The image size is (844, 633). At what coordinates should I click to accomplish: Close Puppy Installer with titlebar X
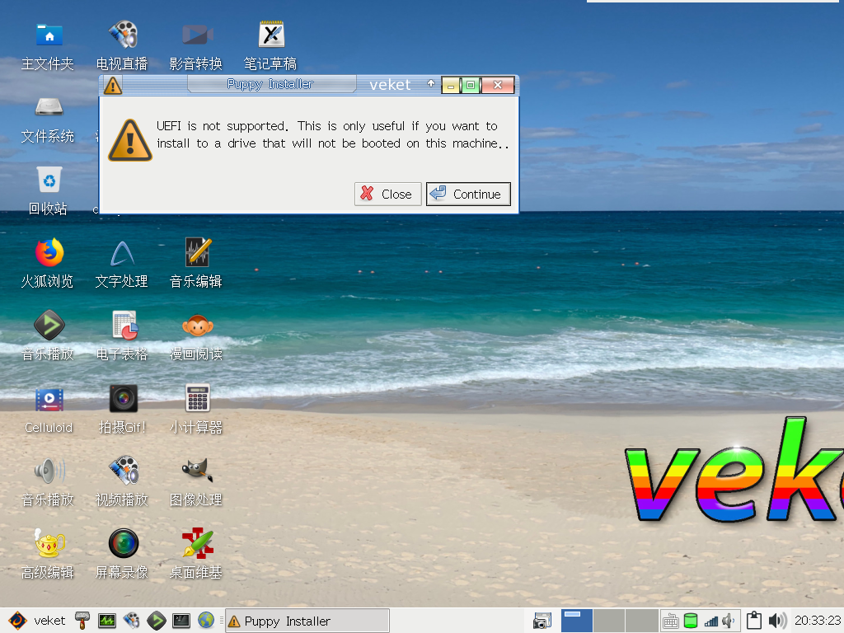498,85
